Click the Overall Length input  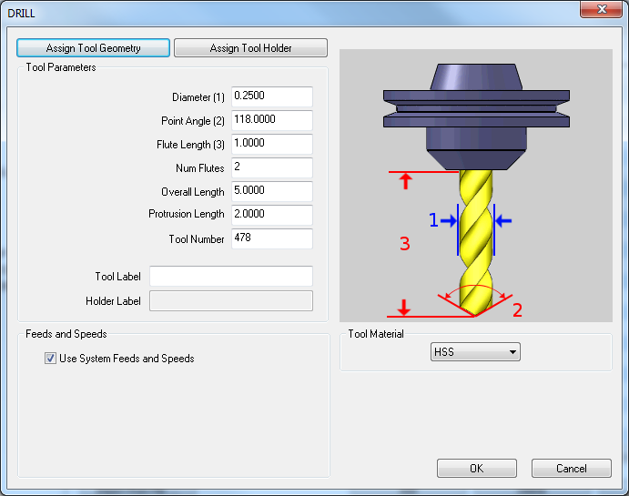click(272, 191)
